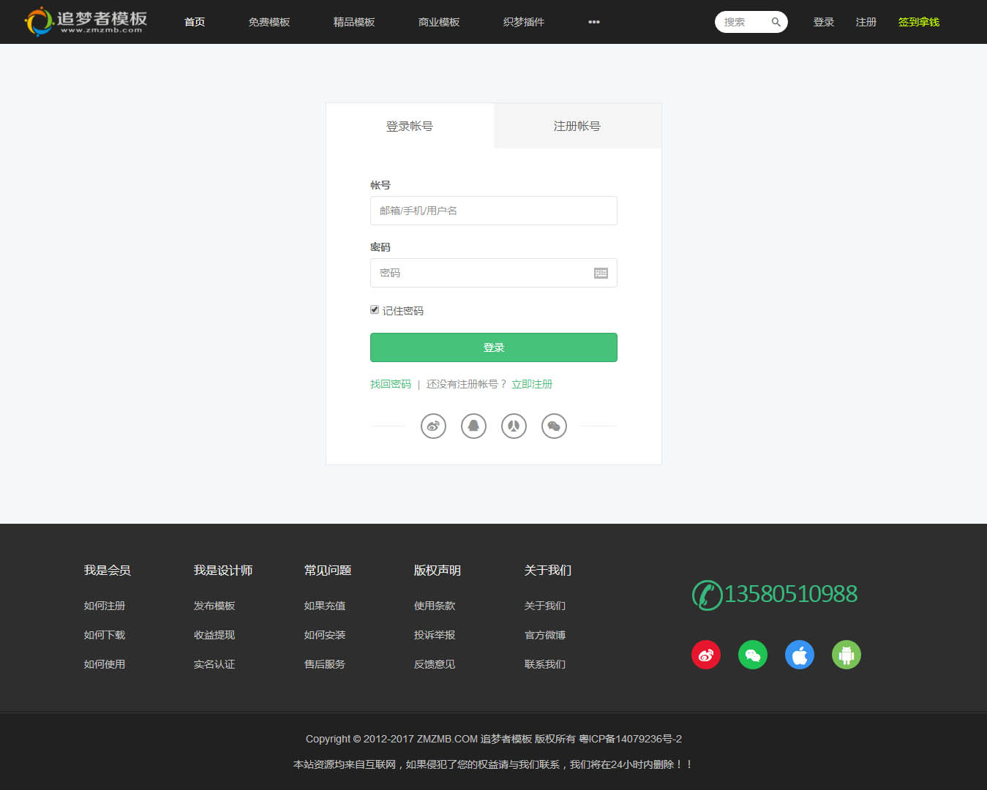
Task: Select the gray WeChat login icon
Action: [554, 426]
